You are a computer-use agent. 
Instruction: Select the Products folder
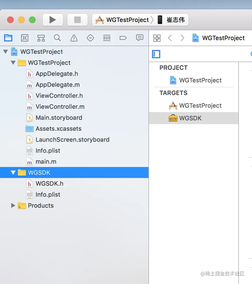coord(74,205)
